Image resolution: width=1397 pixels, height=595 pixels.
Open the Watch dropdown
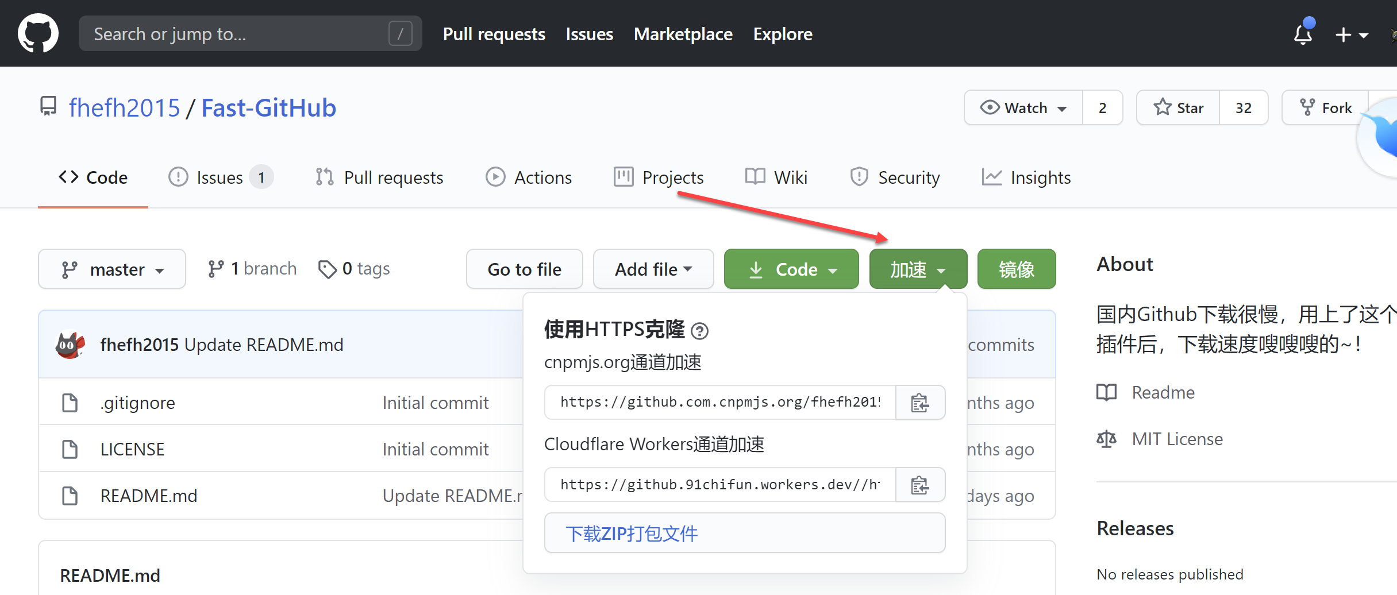tap(1023, 107)
